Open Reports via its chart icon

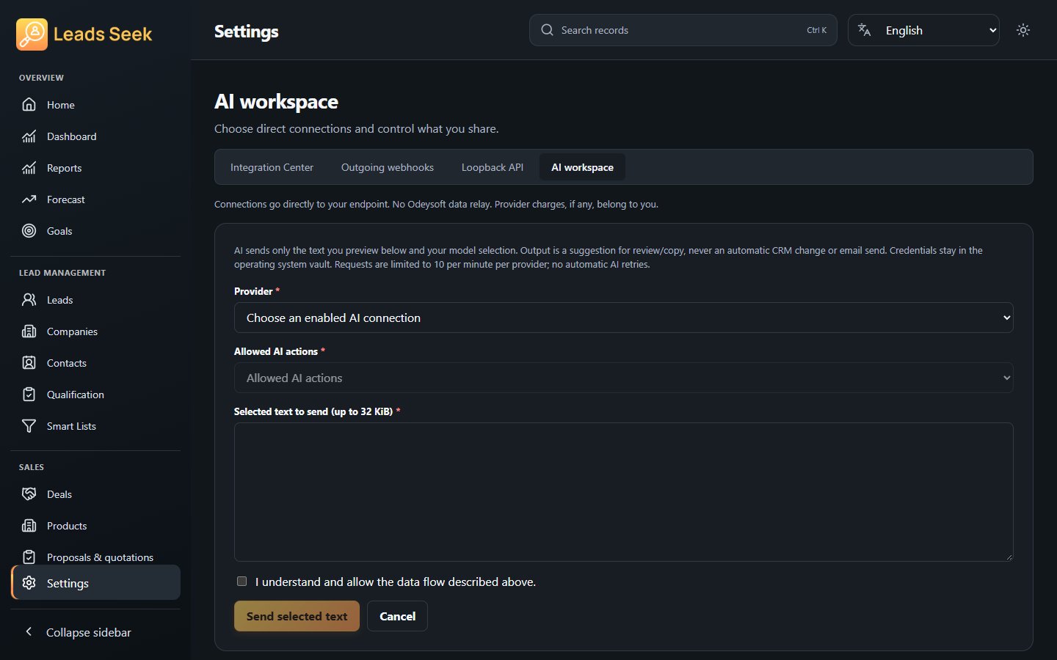[x=29, y=168]
